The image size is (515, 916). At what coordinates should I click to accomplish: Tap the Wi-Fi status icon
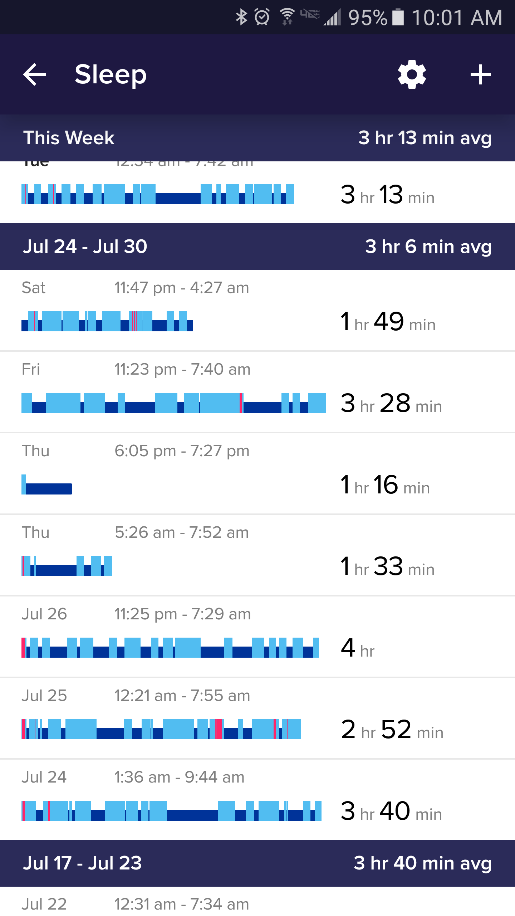287,17
